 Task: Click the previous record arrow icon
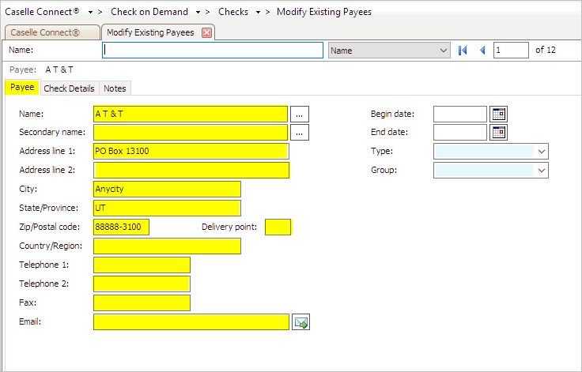tap(482, 51)
